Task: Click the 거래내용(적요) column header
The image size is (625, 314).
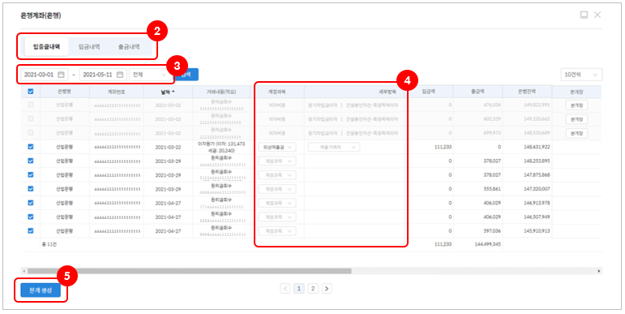Action: pyautogui.click(x=221, y=92)
